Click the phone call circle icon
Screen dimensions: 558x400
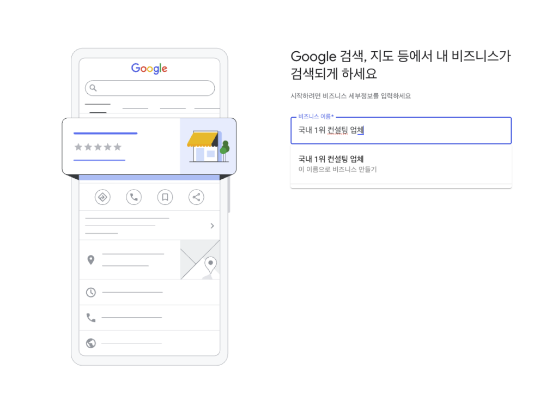tap(134, 197)
